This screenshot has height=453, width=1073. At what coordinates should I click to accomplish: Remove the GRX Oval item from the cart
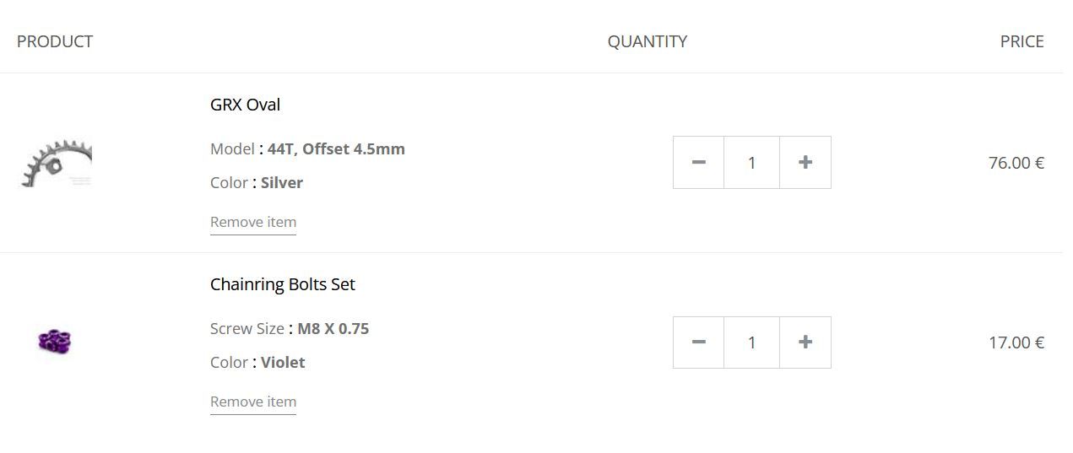click(x=253, y=222)
